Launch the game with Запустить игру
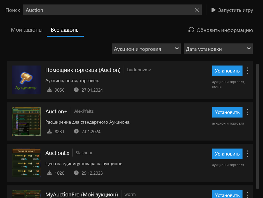The height and width of the screenshot is (198, 263). click(232, 10)
